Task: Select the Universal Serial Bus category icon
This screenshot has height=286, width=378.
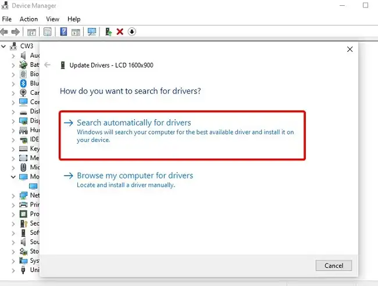Action: [x=23, y=270]
